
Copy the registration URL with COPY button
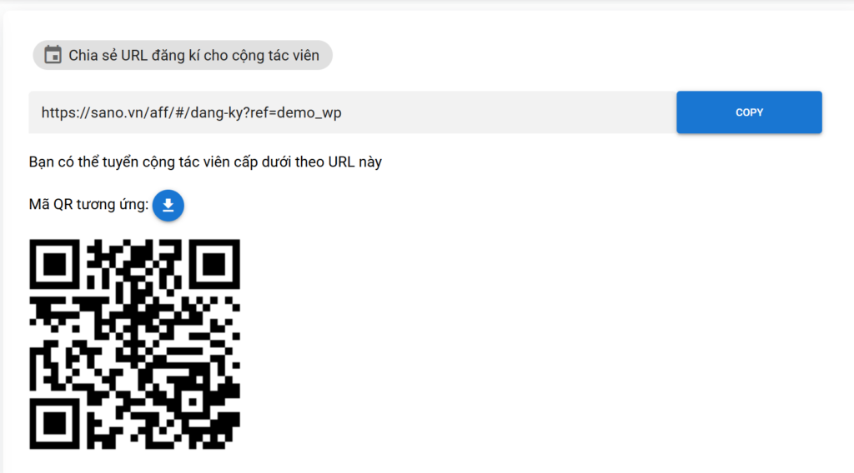click(x=749, y=112)
